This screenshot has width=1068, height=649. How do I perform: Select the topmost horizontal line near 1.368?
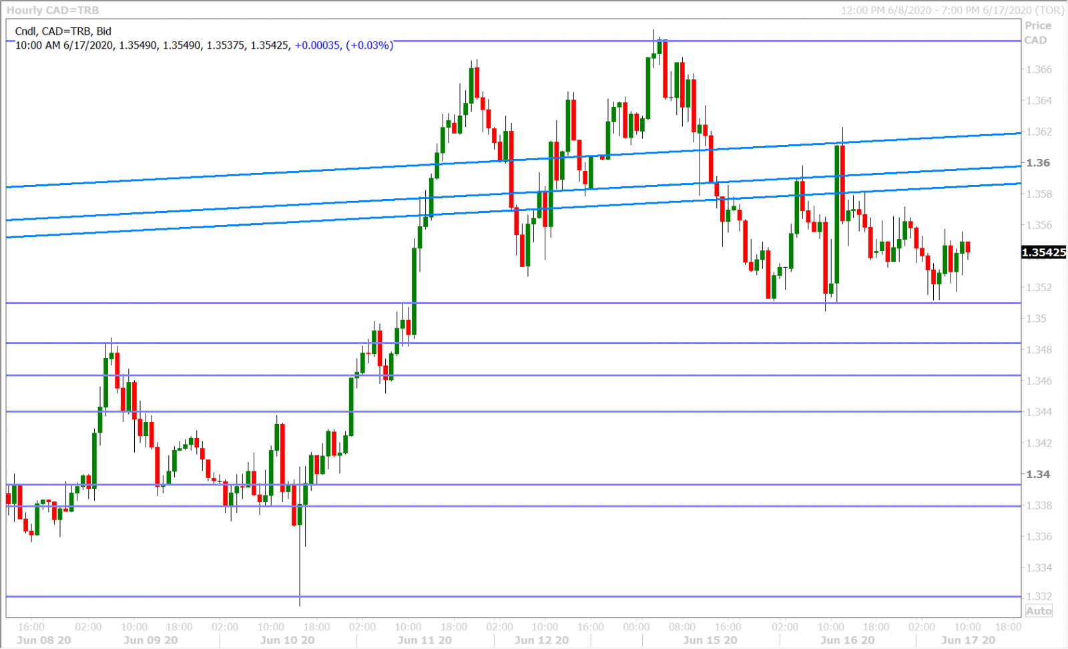tap(514, 41)
